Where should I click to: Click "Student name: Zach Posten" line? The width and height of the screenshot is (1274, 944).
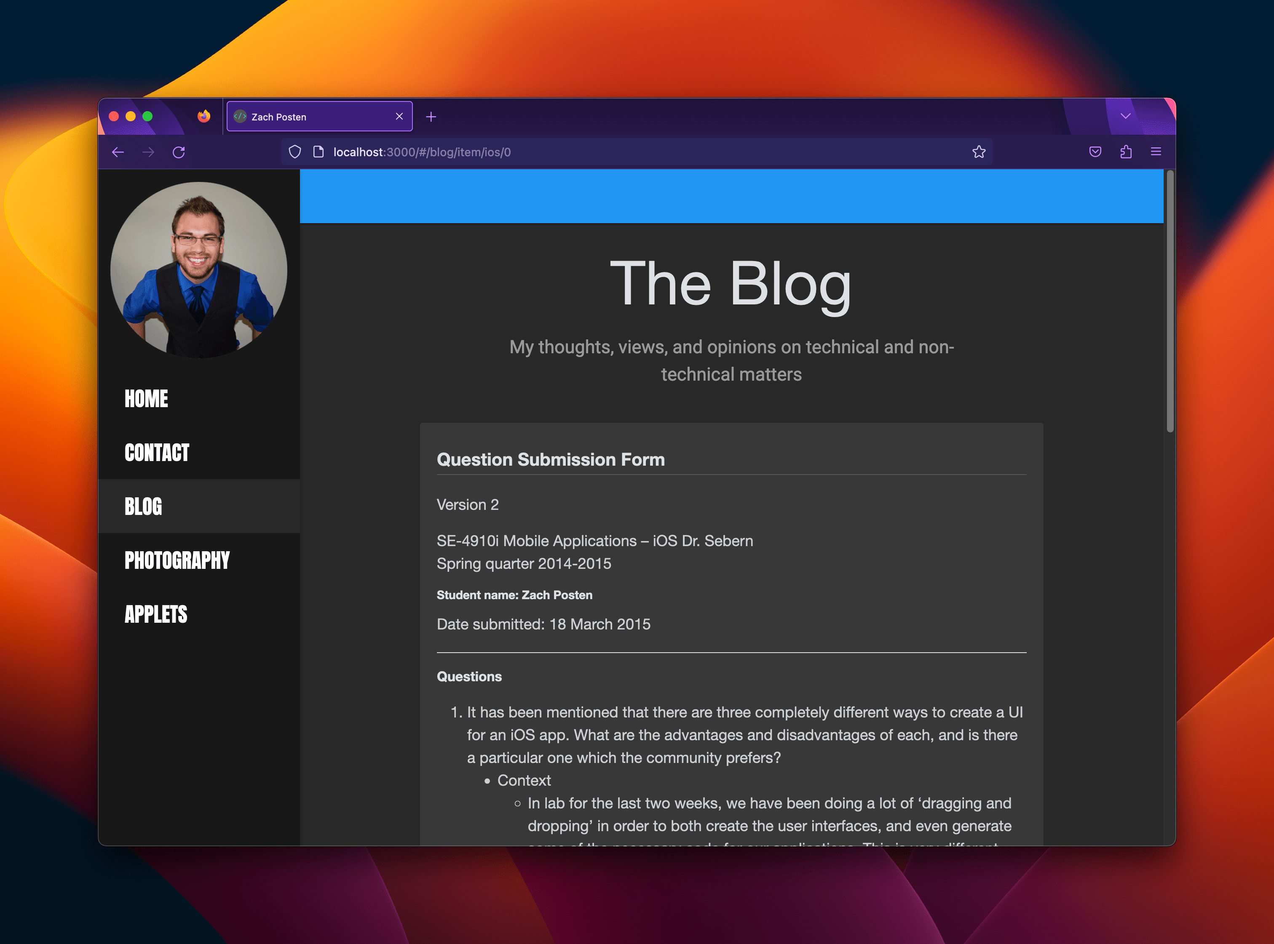pyautogui.click(x=515, y=595)
